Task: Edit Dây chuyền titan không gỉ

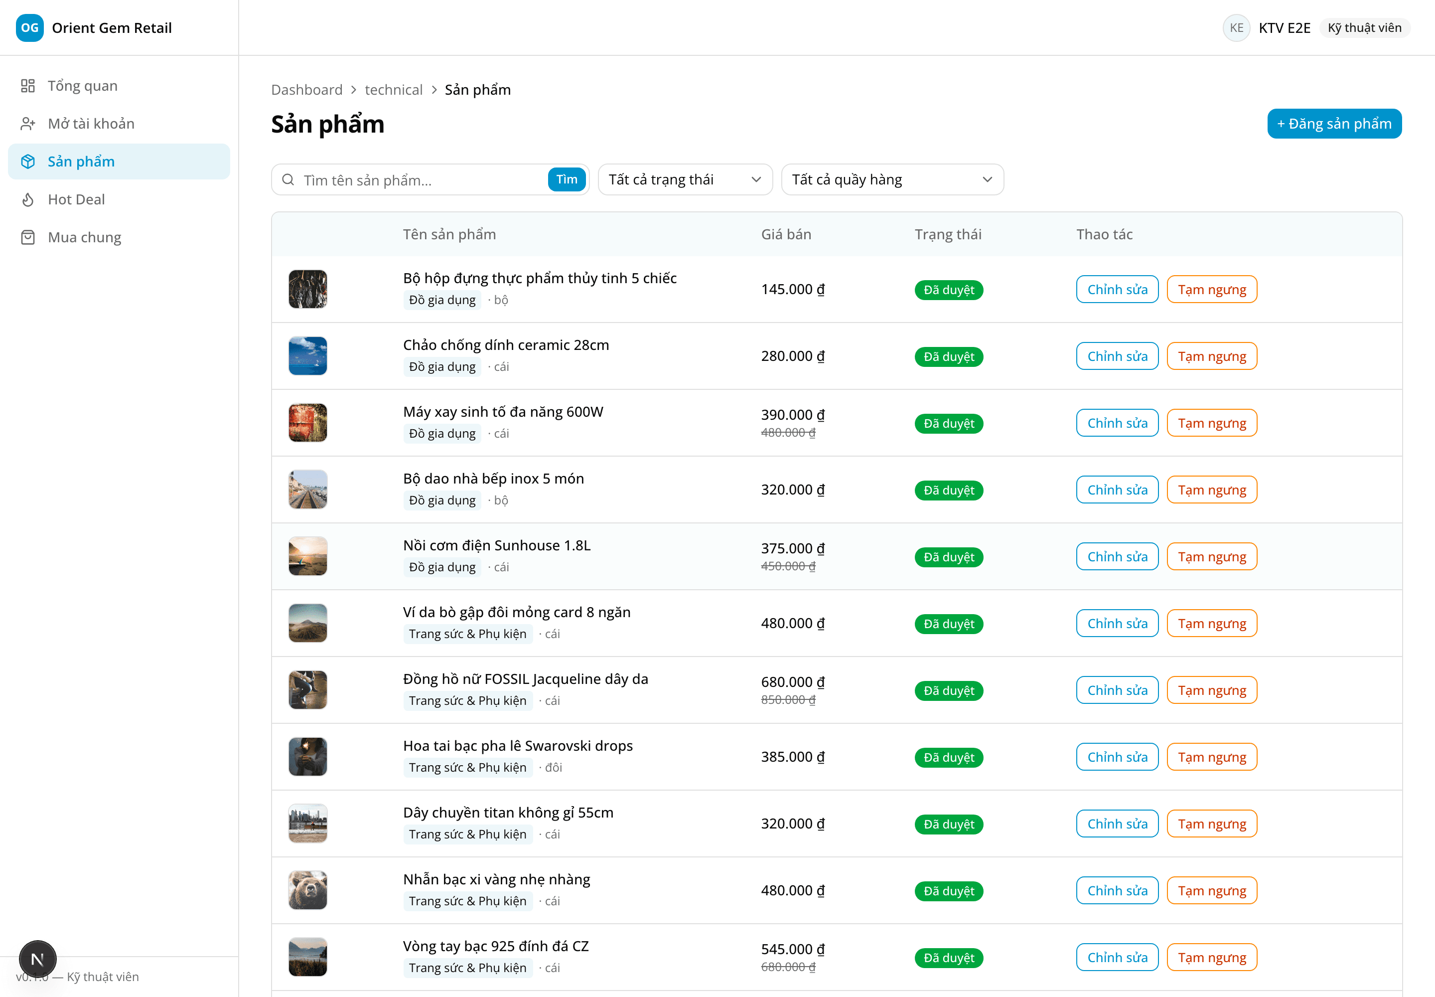Action: coord(1117,824)
